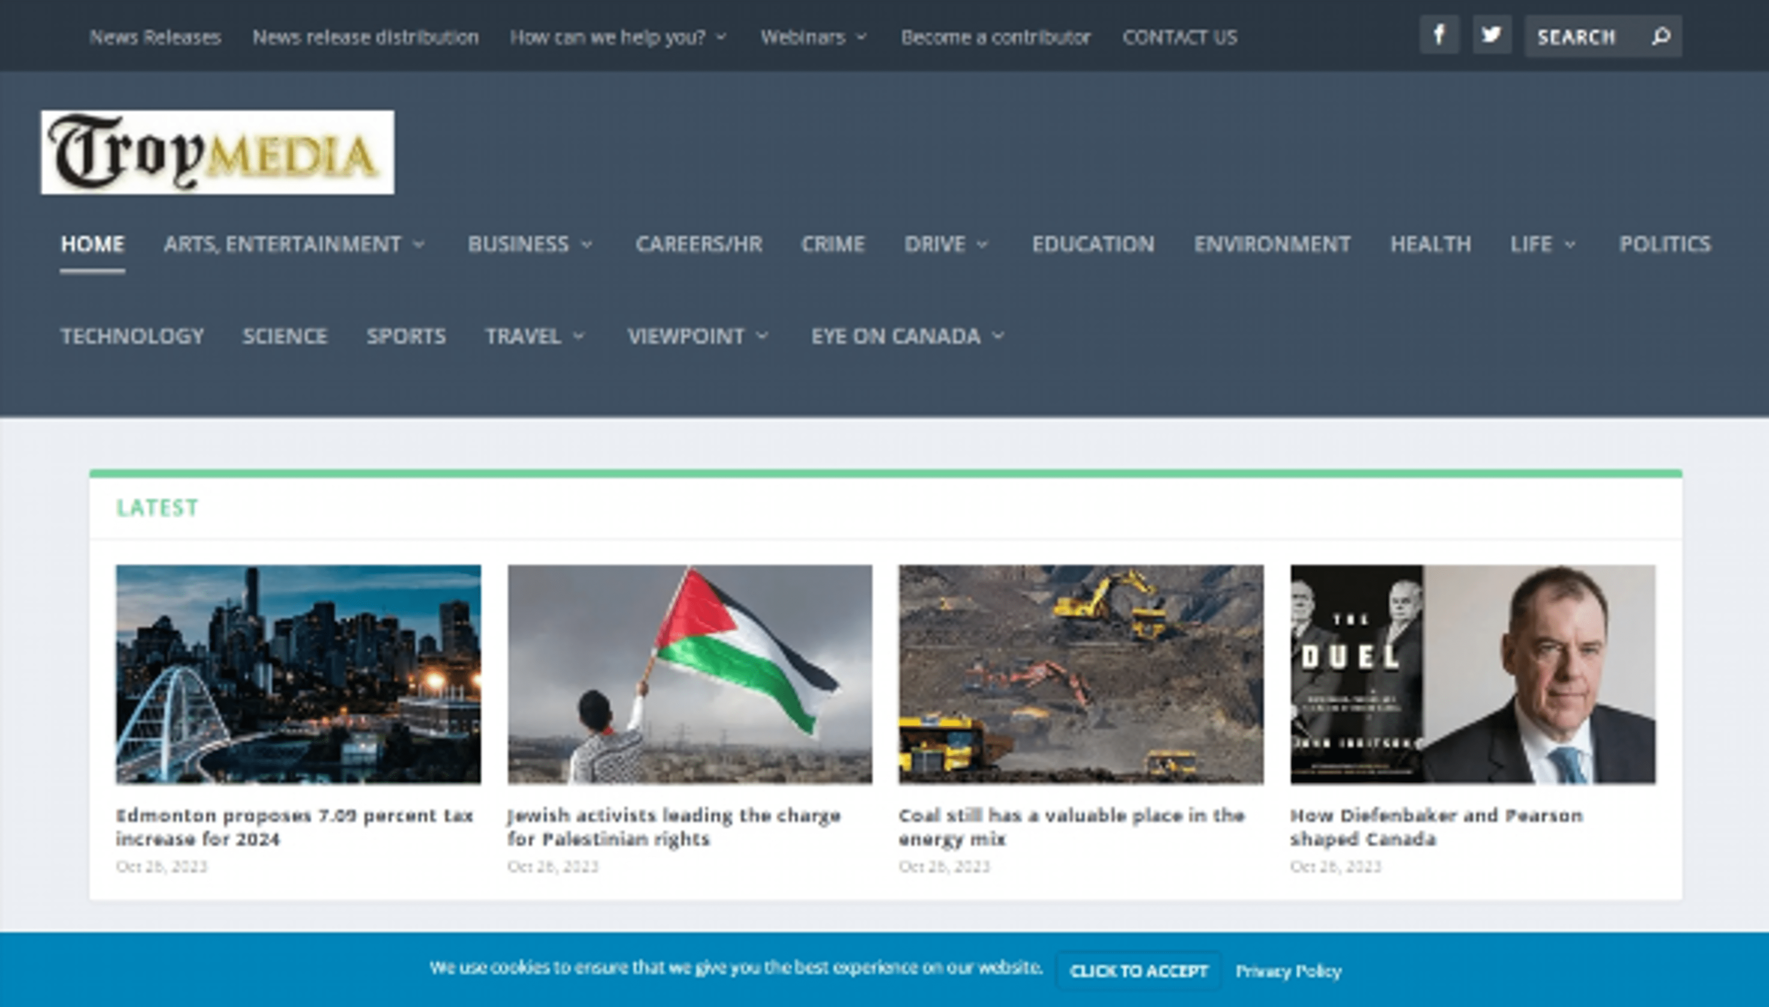Expand the Arts, Entertainment dropdown

click(294, 244)
